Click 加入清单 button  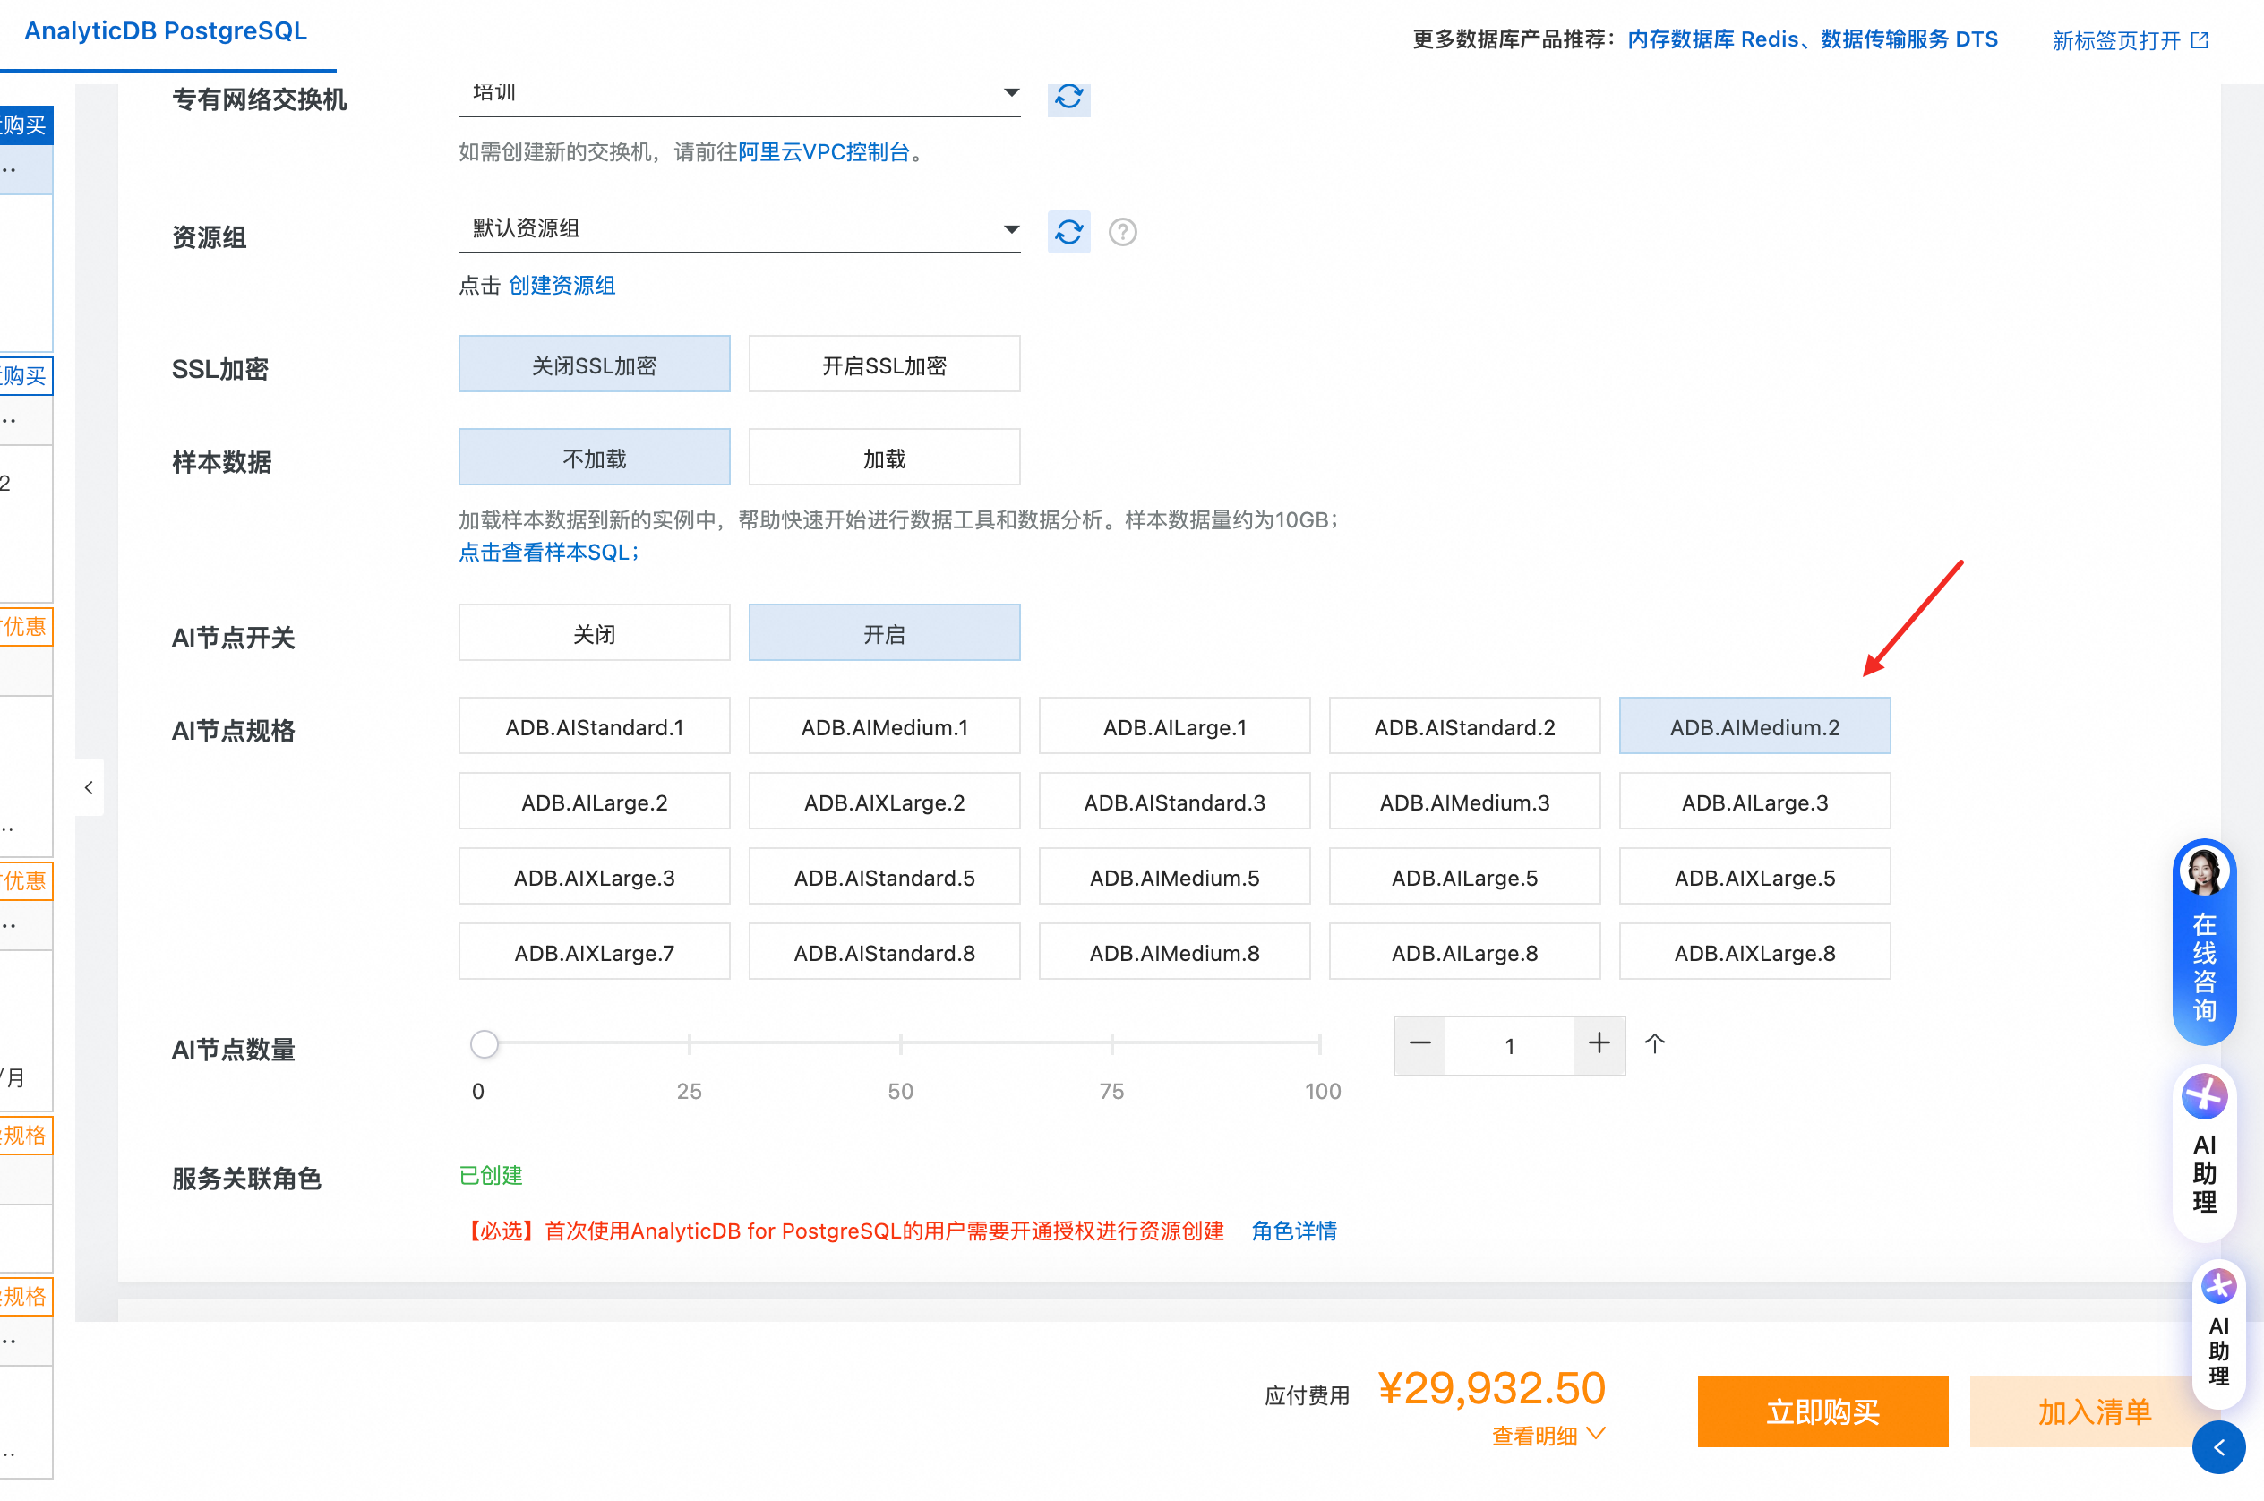click(2094, 1411)
